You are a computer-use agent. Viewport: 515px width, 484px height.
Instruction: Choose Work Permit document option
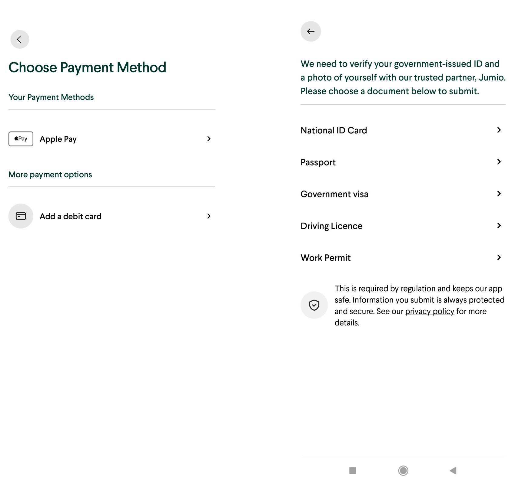click(x=326, y=258)
